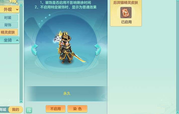Switch to the 我的 toggle tab
The height and width of the screenshot is (114, 179).
[x=16, y=109]
